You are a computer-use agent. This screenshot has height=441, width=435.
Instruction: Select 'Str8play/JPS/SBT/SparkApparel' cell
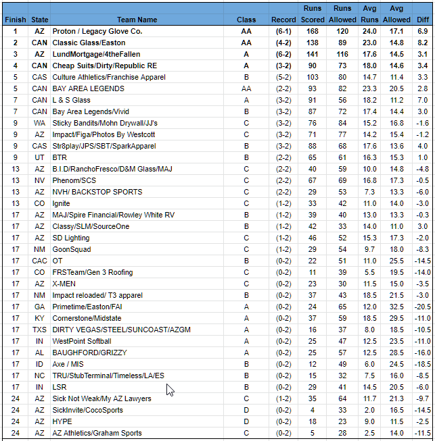point(137,147)
